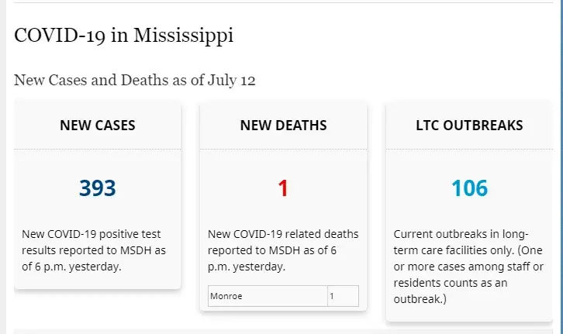Click the 106 LTC outbreaks number
The height and width of the screenshot is (334, 563).
coord(469,188)
